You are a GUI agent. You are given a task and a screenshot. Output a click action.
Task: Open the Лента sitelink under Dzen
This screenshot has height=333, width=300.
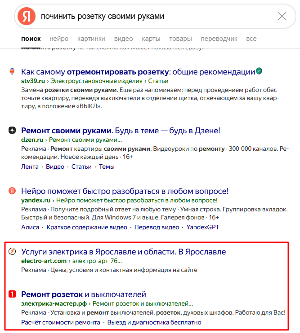point(30,166)
